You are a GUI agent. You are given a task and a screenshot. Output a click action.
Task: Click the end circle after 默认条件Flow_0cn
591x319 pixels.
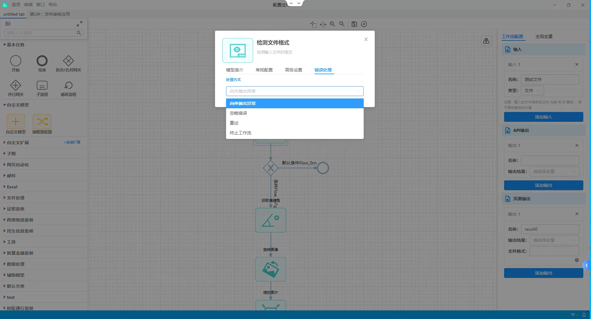coord(323,168)
